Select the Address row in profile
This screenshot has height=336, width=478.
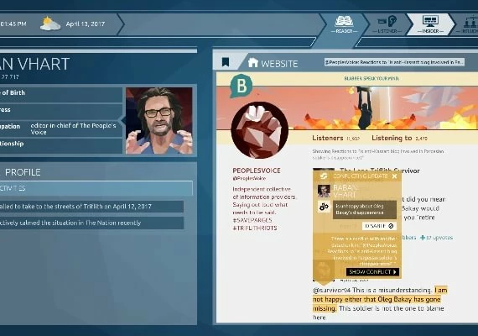tap(60, 112)
